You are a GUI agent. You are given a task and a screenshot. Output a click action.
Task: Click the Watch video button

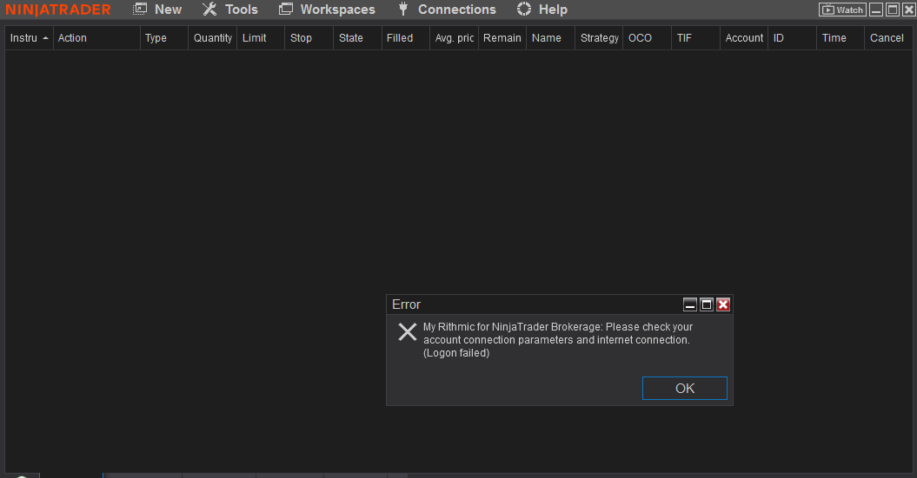point(842,10)
